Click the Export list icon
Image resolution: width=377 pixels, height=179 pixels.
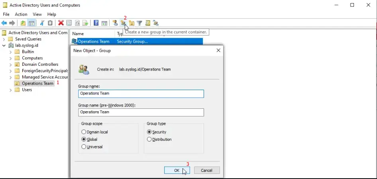(x=85, y=23)
